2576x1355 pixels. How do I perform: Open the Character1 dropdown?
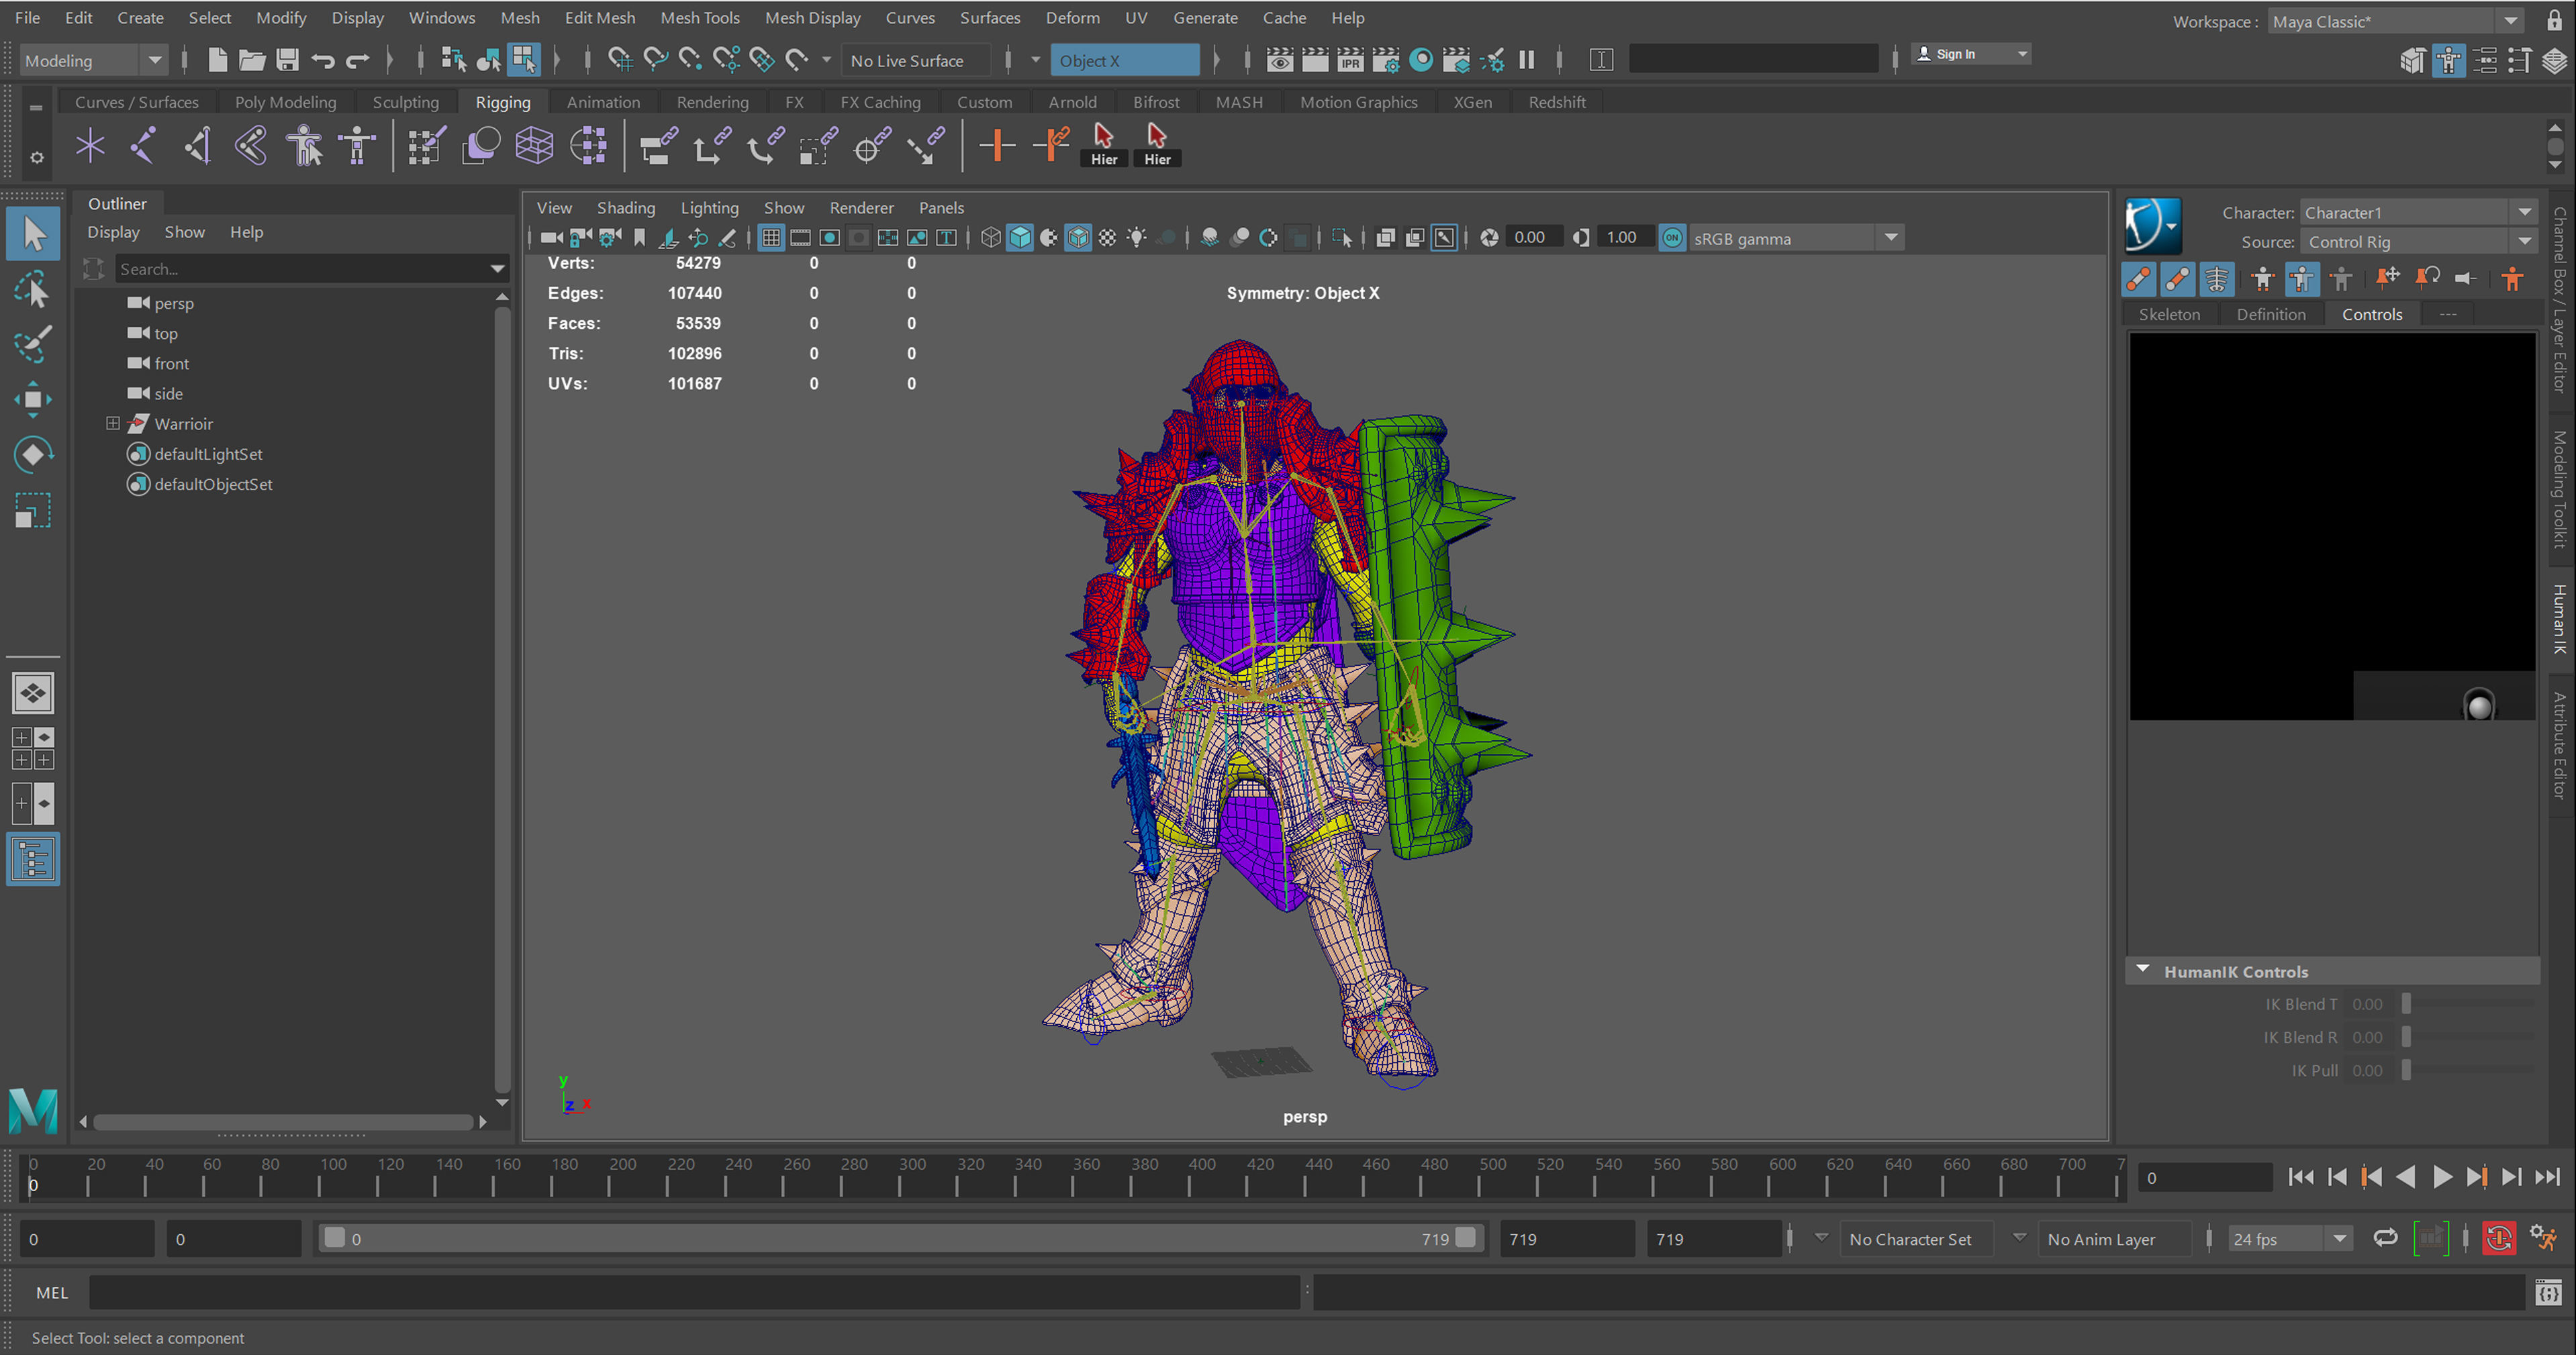tap(2418, 213)
